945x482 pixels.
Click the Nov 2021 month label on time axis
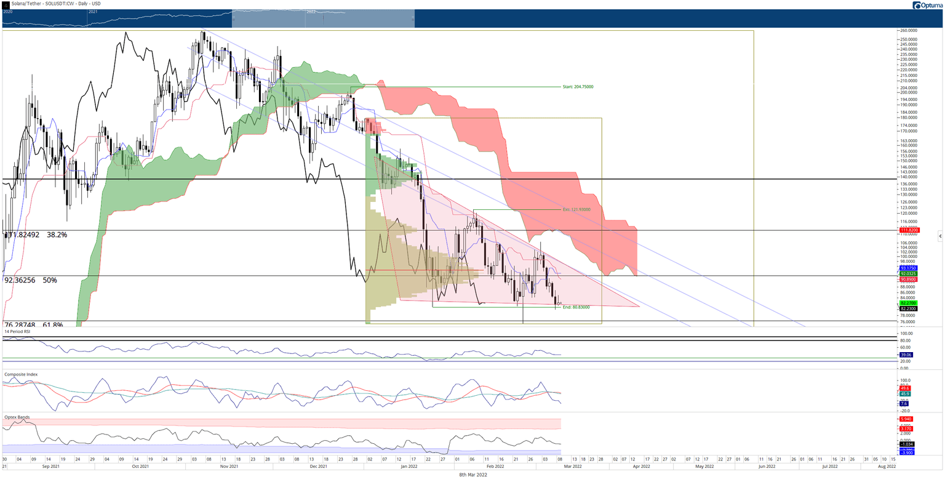pyautogui.click(x=231, y=467)
